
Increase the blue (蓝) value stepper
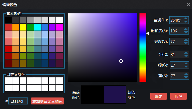[186, 74]
